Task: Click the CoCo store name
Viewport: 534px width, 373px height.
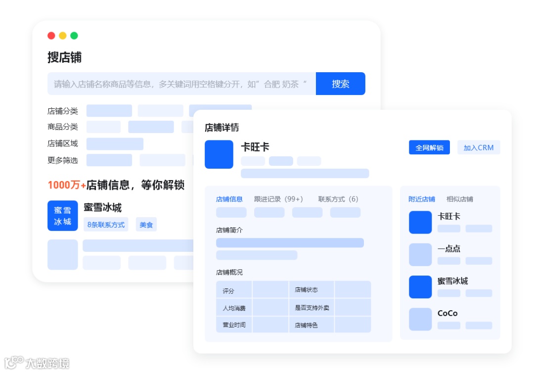Action: coord(447,313)
